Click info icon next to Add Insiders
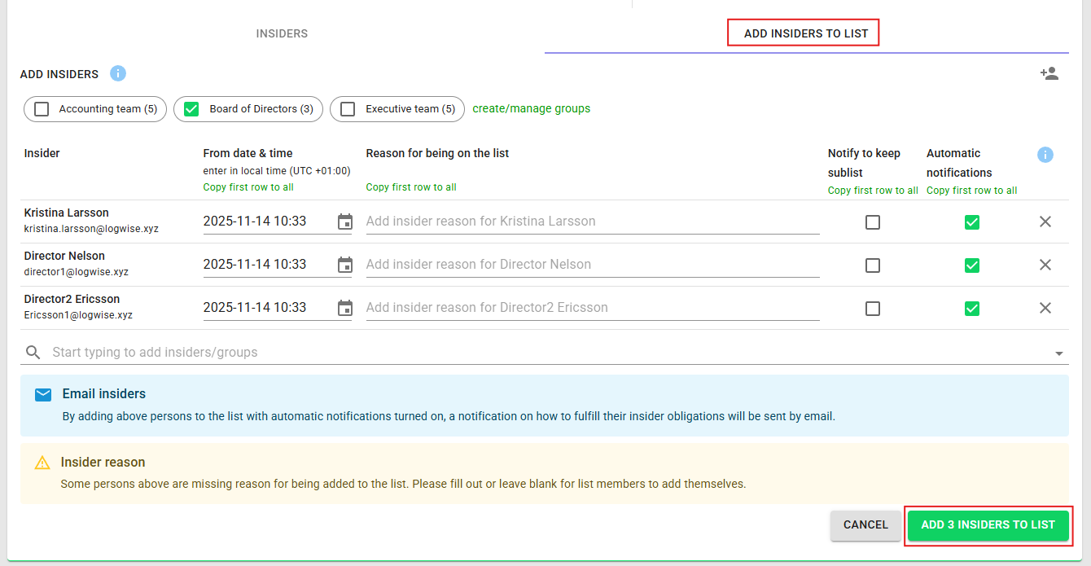The image size is (1091, 566). [118, 73]
